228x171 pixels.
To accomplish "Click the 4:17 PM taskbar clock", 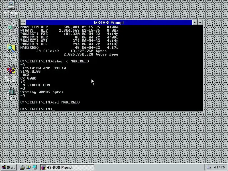I will tap(219, 167).
